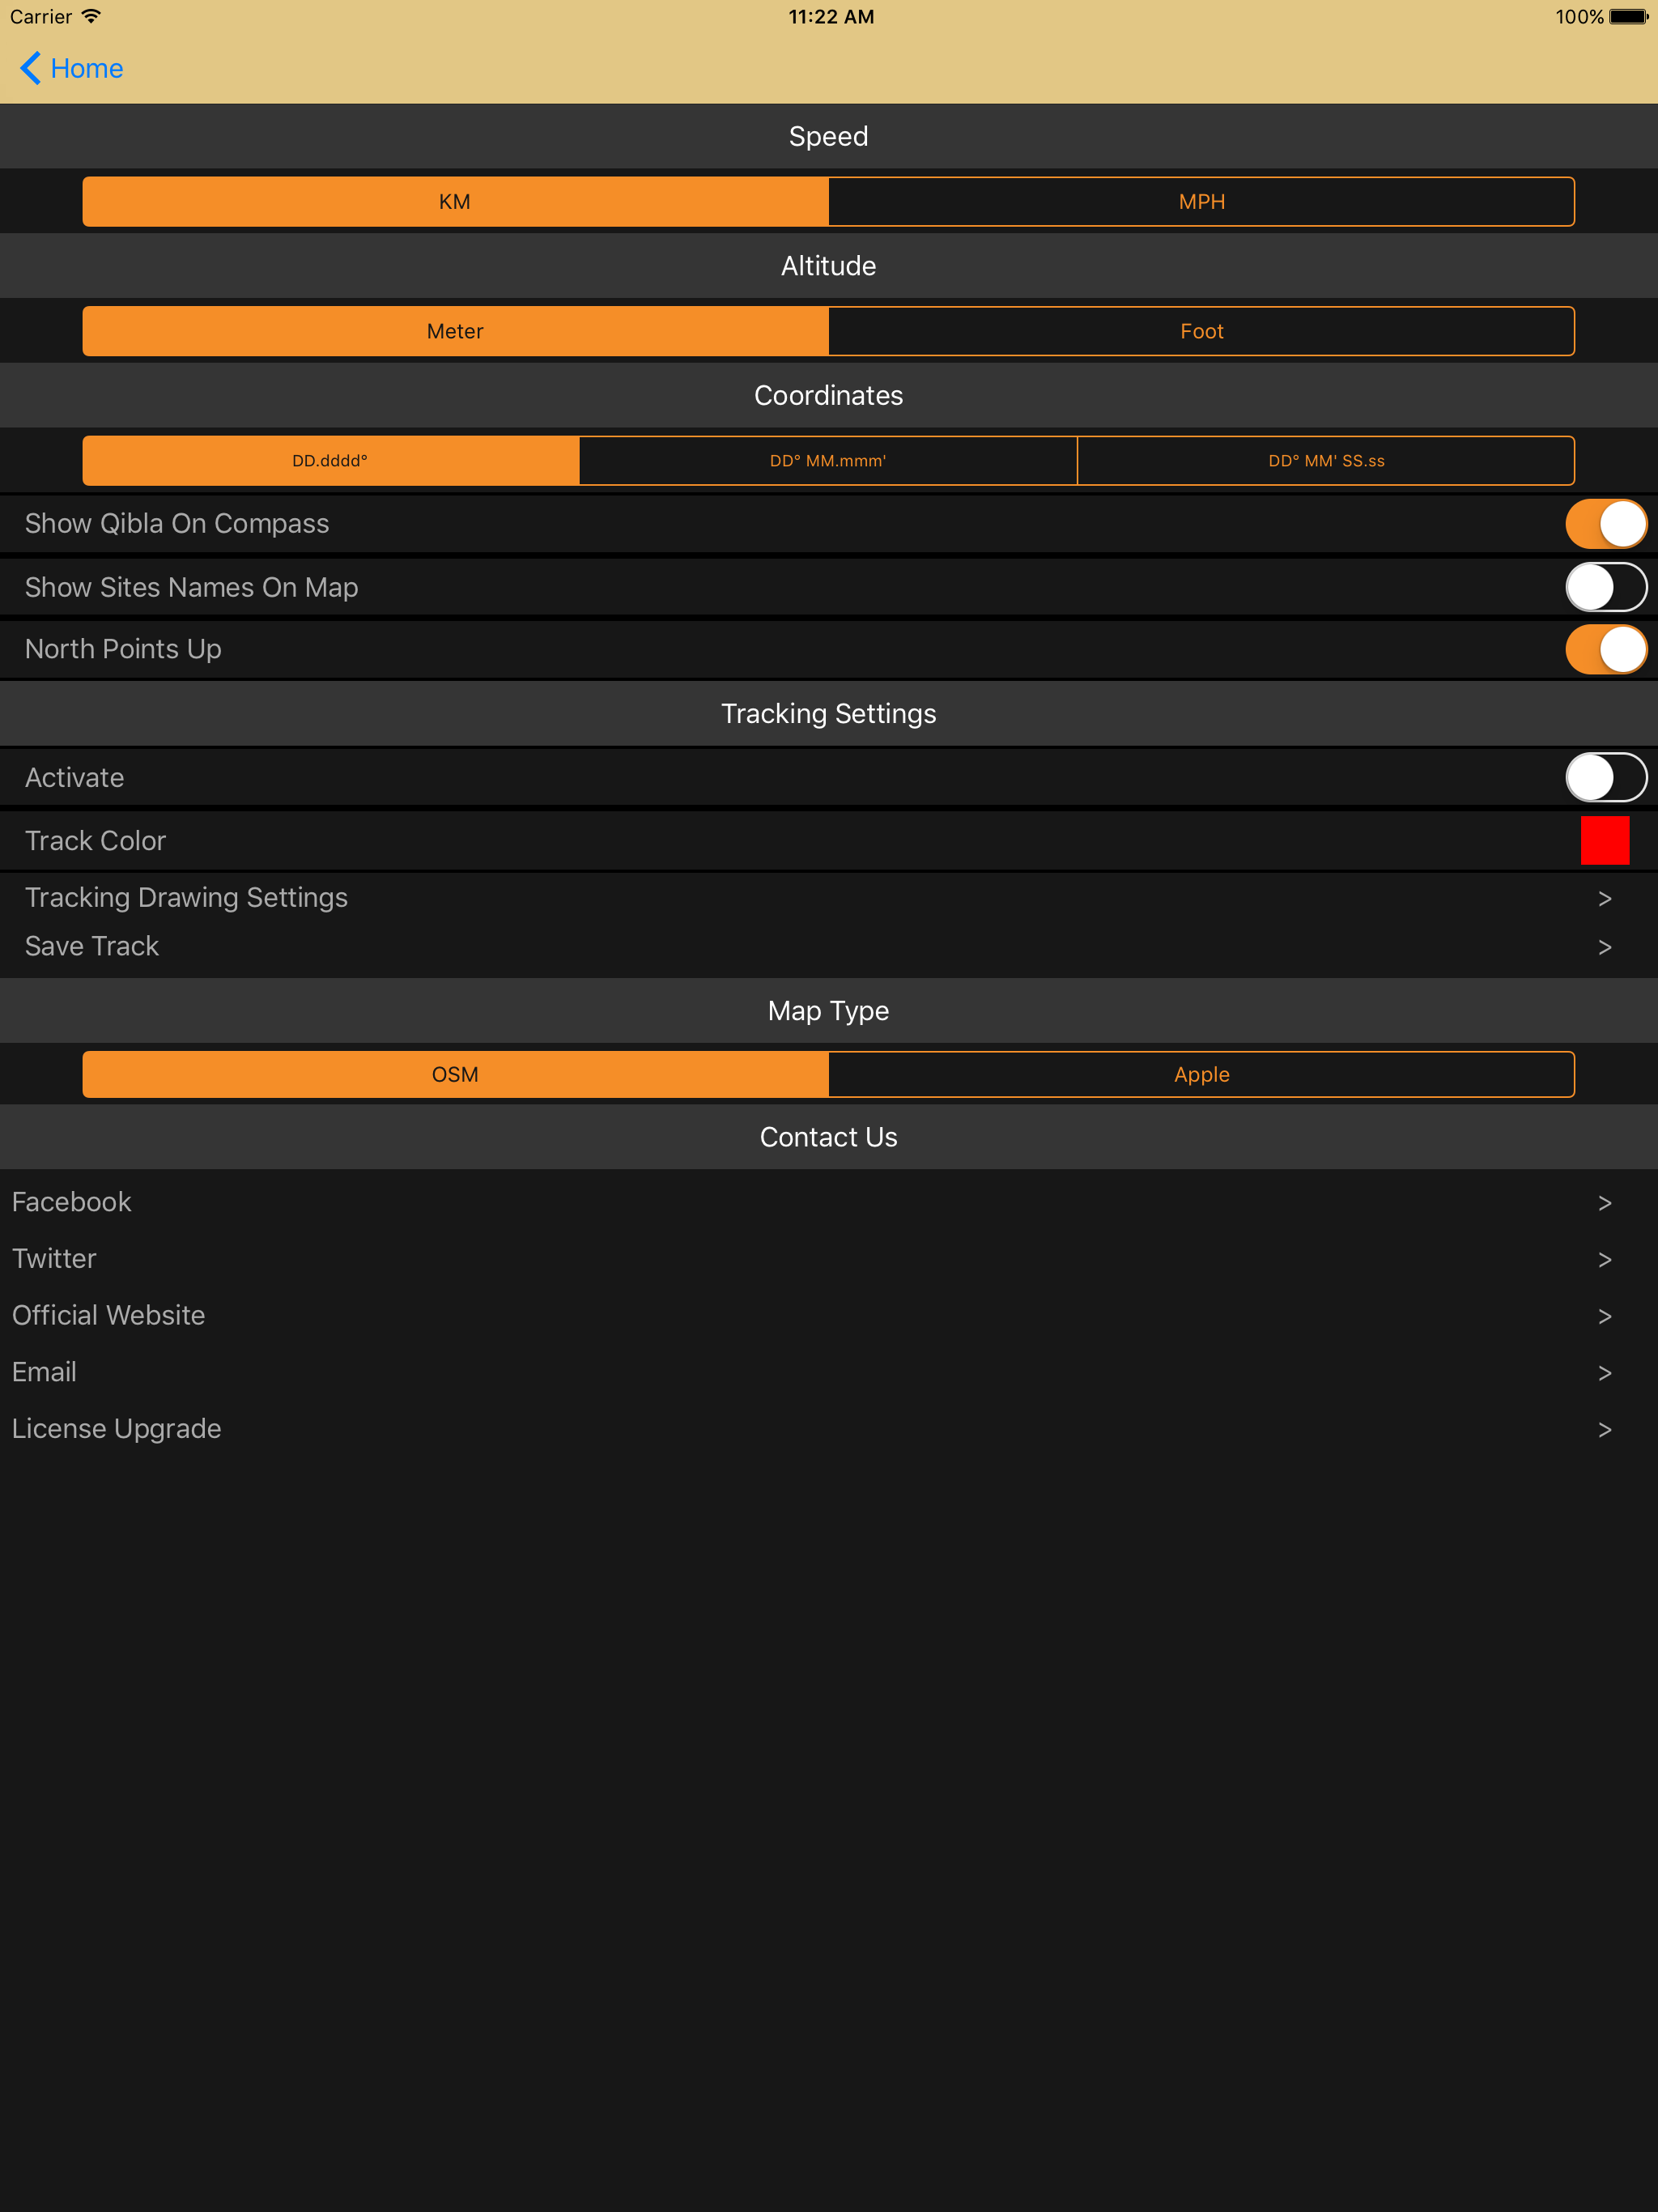Tap the blue back arrow icon

30,68
